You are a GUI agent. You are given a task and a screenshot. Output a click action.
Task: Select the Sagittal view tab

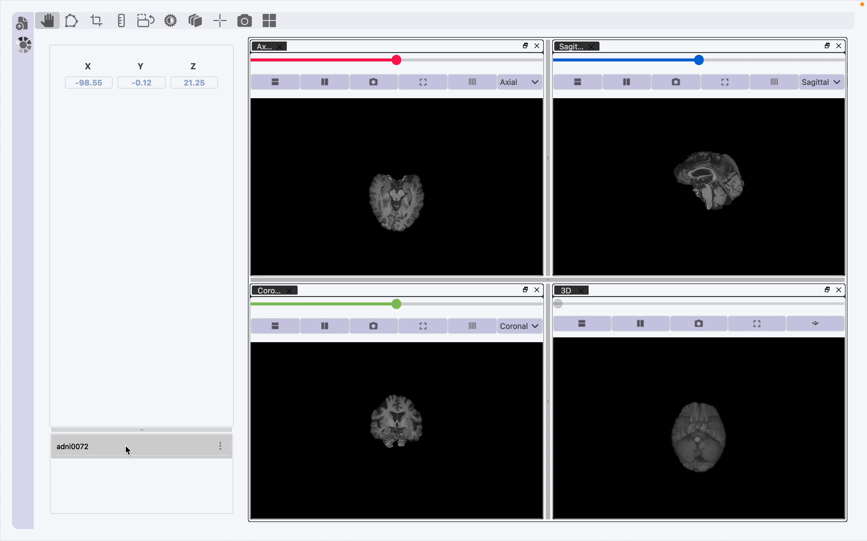point(571,46)
